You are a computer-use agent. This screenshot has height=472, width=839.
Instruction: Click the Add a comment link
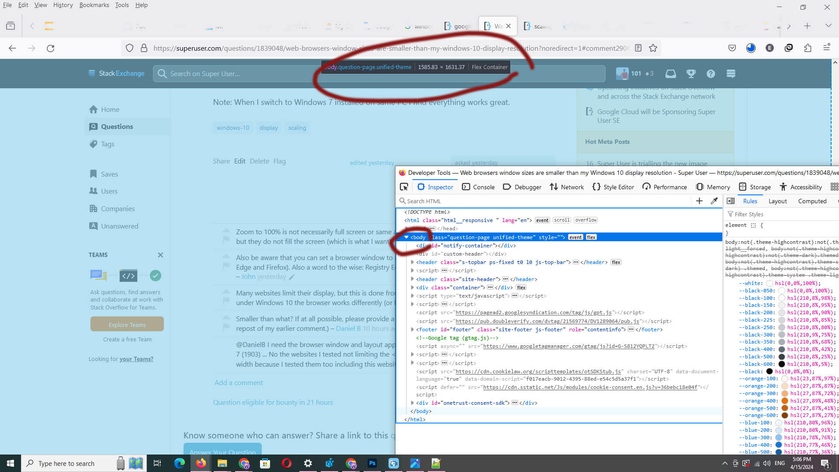pos(239,382)
